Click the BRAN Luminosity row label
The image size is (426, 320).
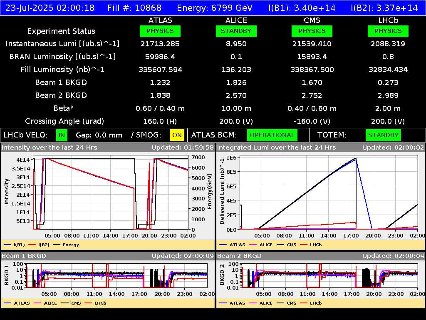62,57
